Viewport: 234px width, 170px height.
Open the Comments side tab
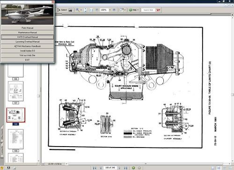click(x=2, y=151)
